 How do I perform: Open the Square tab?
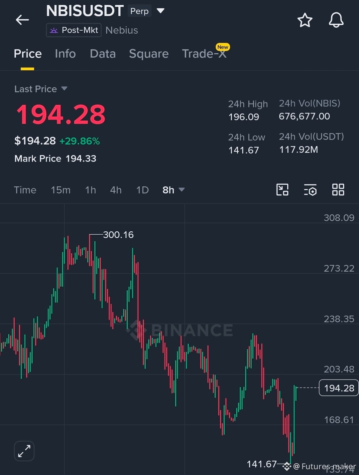(149, 54)
